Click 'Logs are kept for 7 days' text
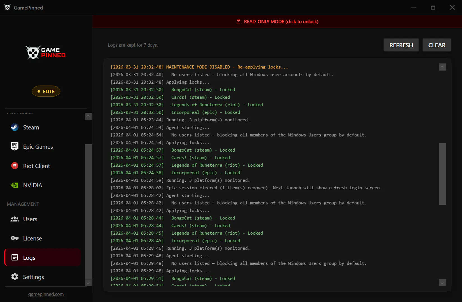Screen dimensions: 462x302 click(133, 45)
